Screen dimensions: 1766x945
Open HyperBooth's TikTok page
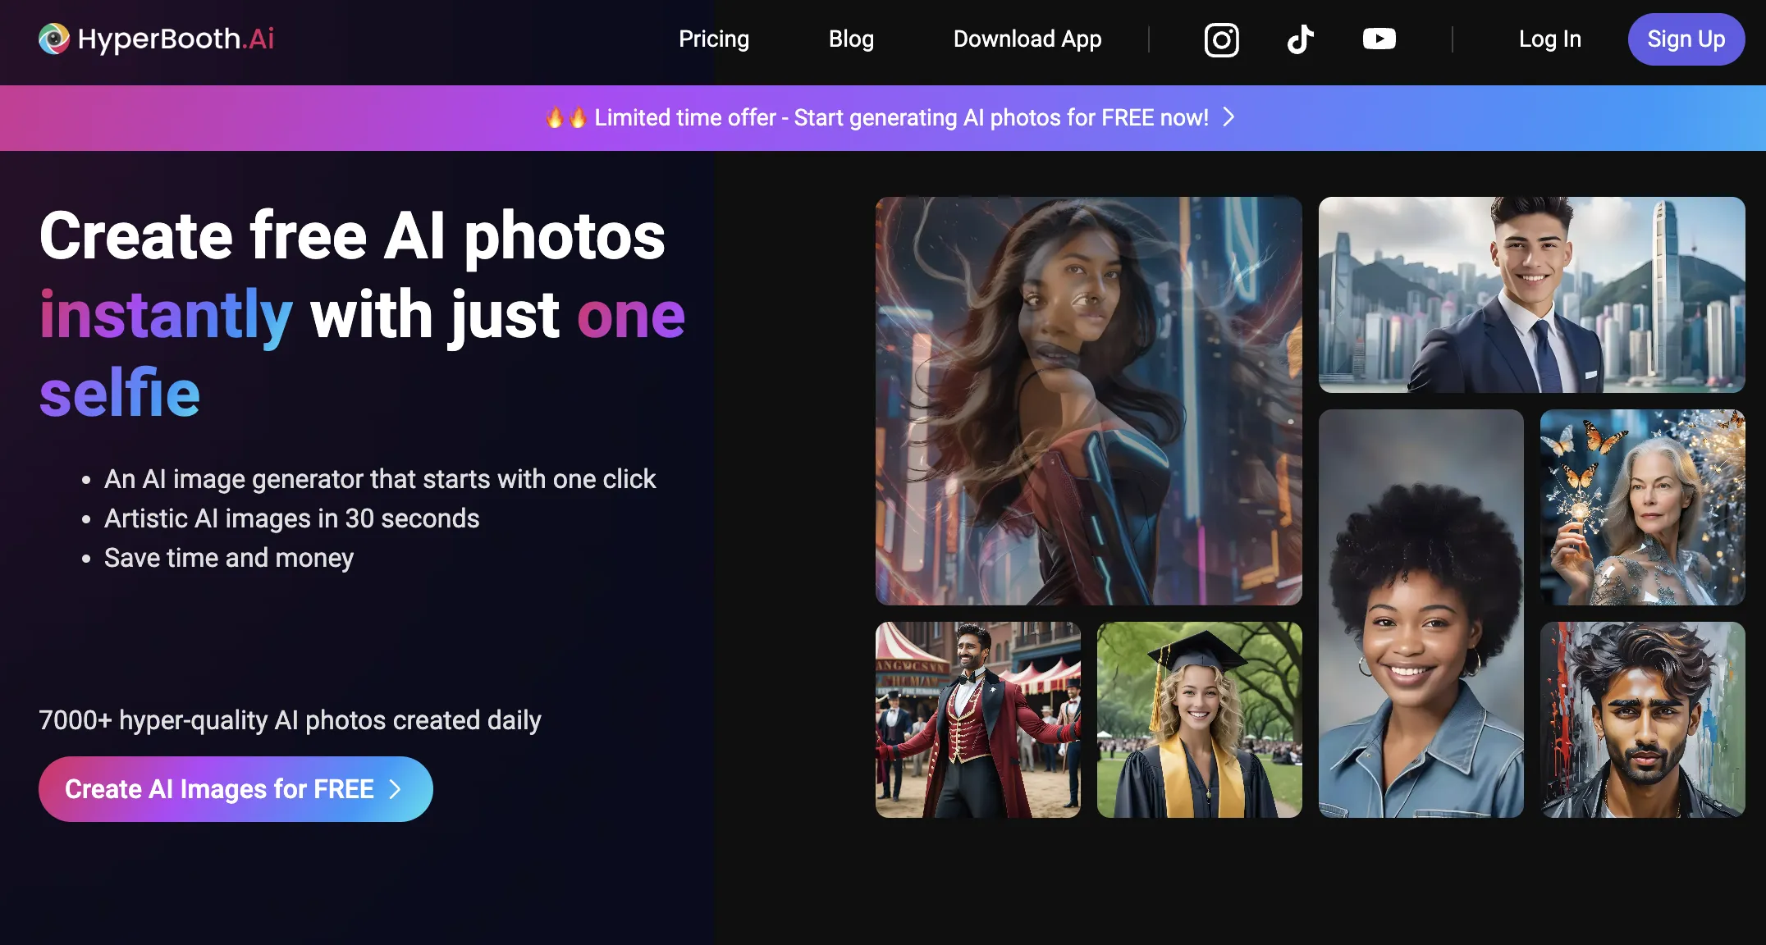coord(1300,39)
